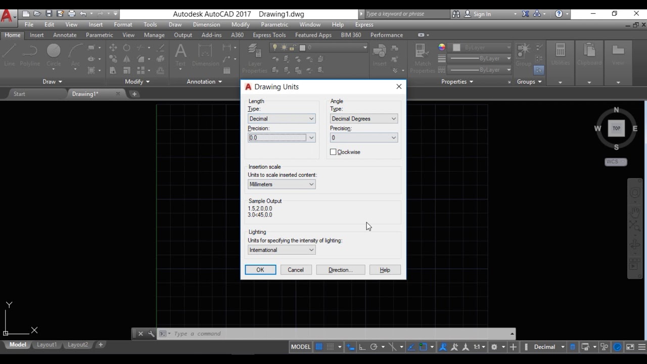Click the Plot printer icon
The height and width of the screenshot is (364, 647).
[71, 14]
